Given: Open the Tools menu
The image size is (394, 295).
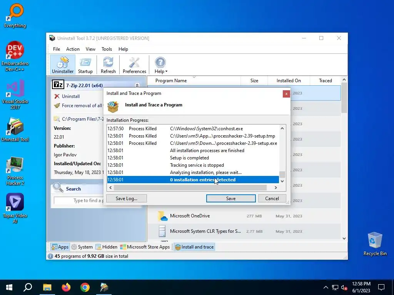Looking at the screenshot, I should click(x=107, y=49).
